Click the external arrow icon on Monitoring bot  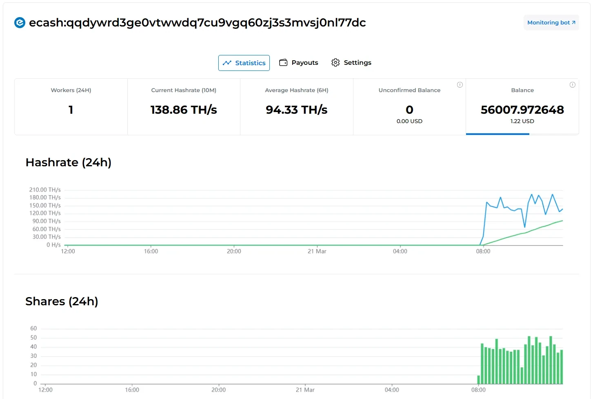coord(573,23)
